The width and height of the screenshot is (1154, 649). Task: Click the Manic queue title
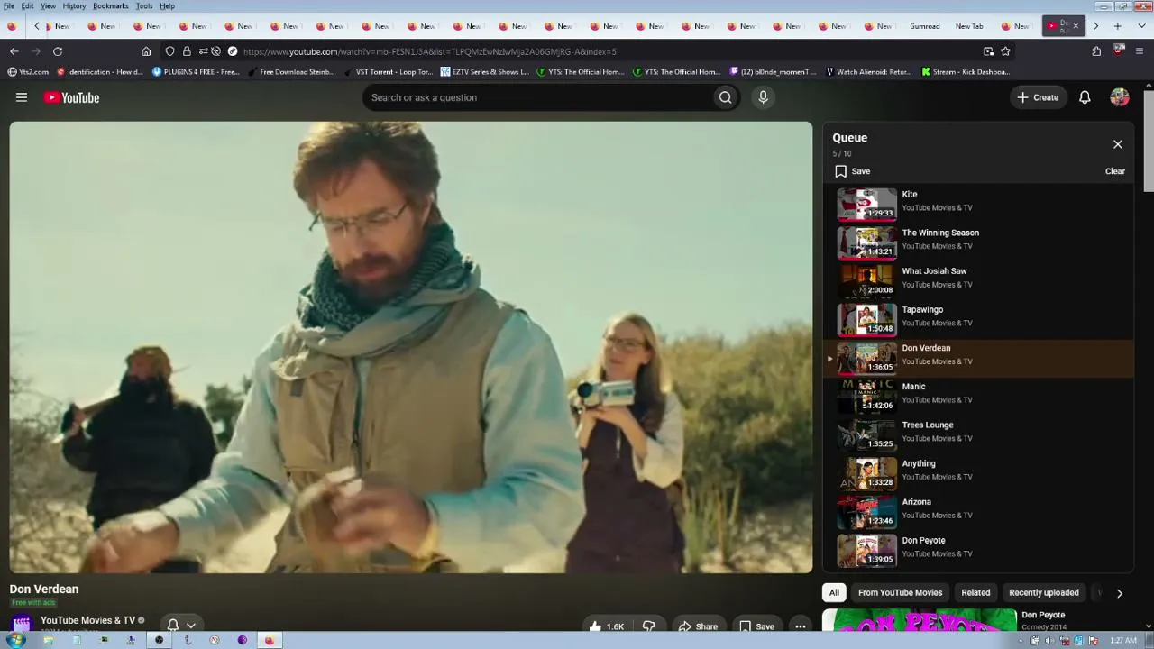coord(913,387)
